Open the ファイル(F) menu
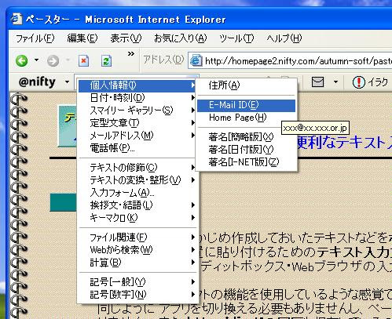The height and width of the screenshot is (319, 392). pos(35,38)
